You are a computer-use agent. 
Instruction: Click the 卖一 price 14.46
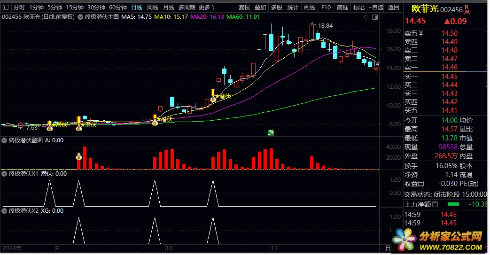450,67
